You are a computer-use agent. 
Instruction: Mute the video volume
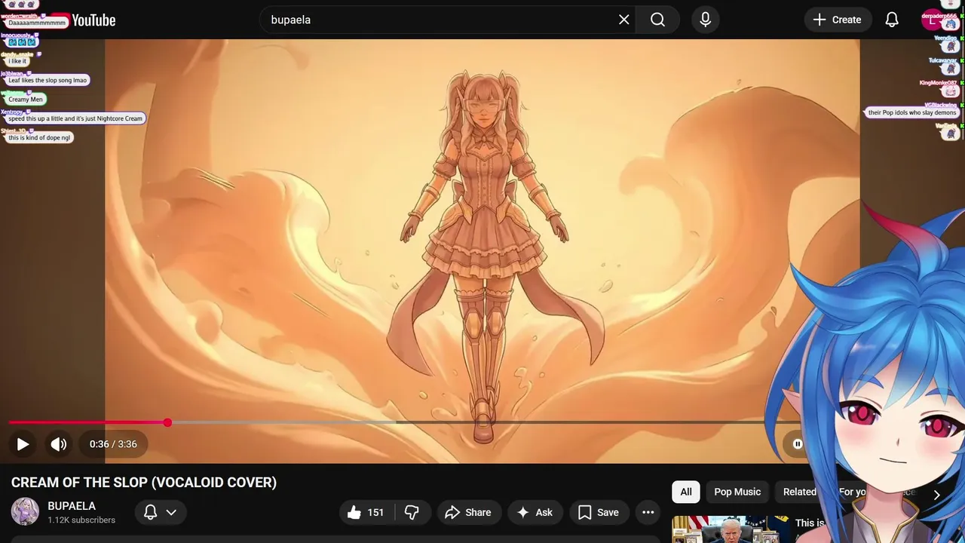[x=58, y=444]
